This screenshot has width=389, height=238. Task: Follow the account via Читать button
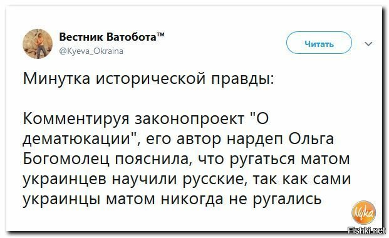(319, 43)
